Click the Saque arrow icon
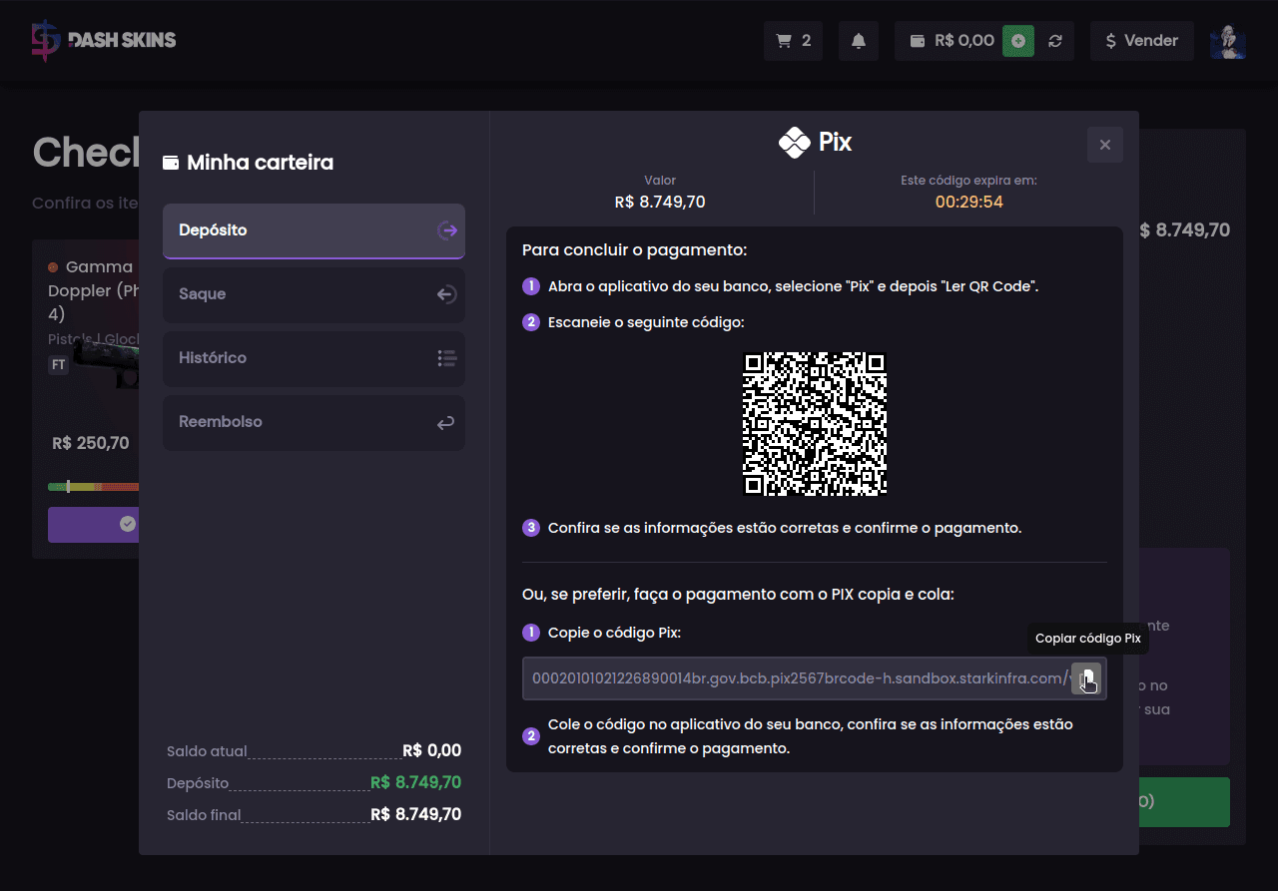The width and height of the screenshot is (1278, 891). [x=446, y=294]
